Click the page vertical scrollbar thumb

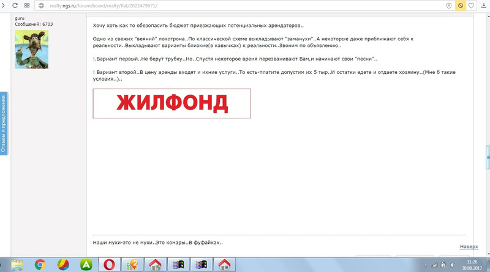[x=488, y=158]
